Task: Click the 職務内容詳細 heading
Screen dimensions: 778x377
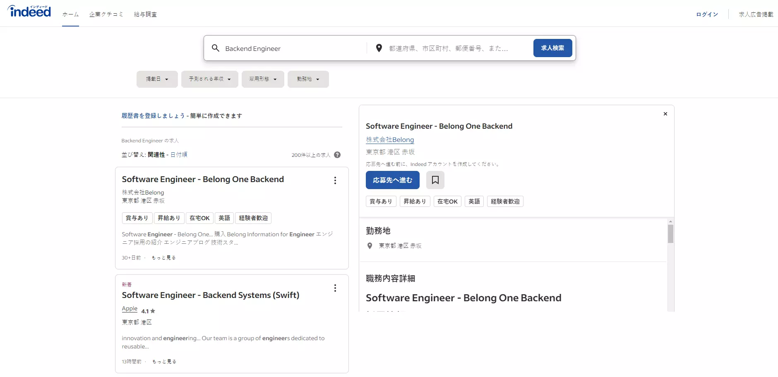Action: (x=390, y=279)
